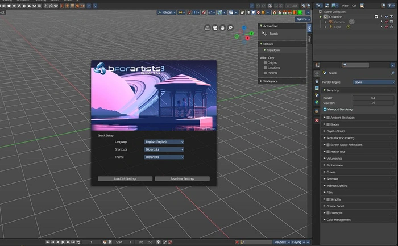Viewport: 398px width, 246px height.
Task: Jump to the last frame
Action: click(73, 242)
